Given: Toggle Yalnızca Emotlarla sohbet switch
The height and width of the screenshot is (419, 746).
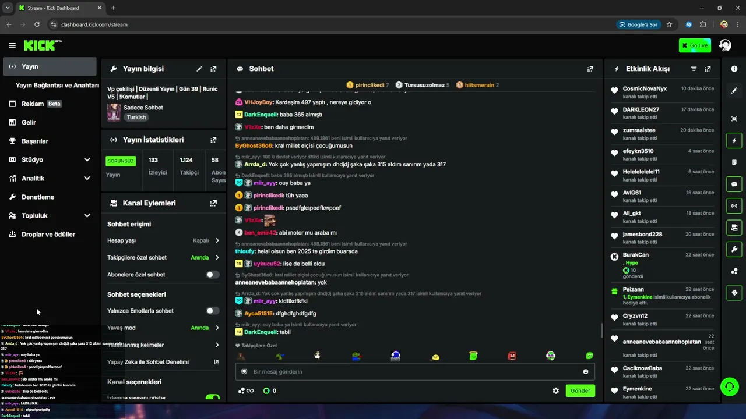Looking at the screenshot, I should tap(213, 311).
